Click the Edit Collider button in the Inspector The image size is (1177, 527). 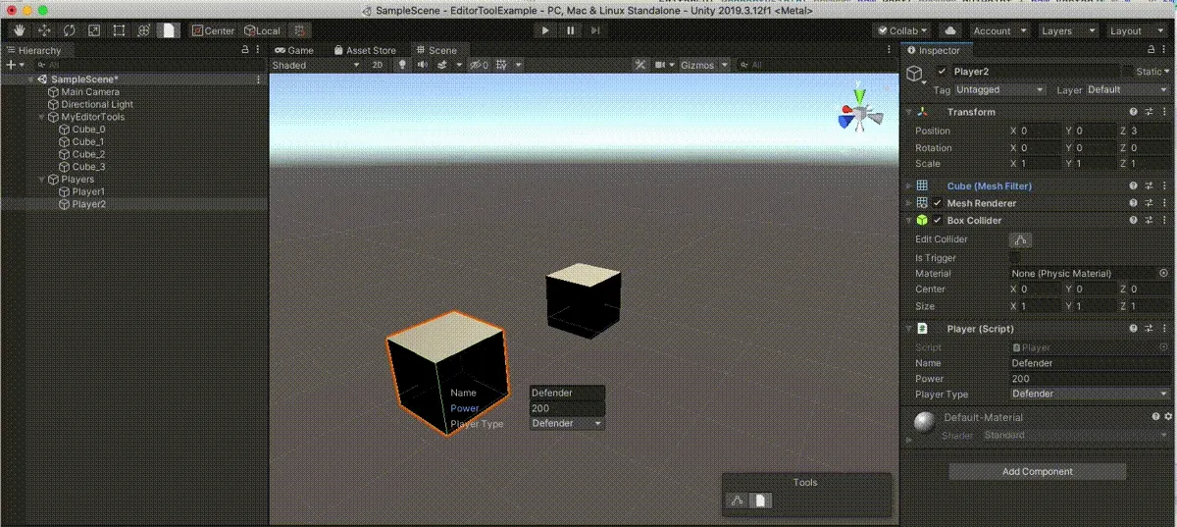[x=1020, y=239]
